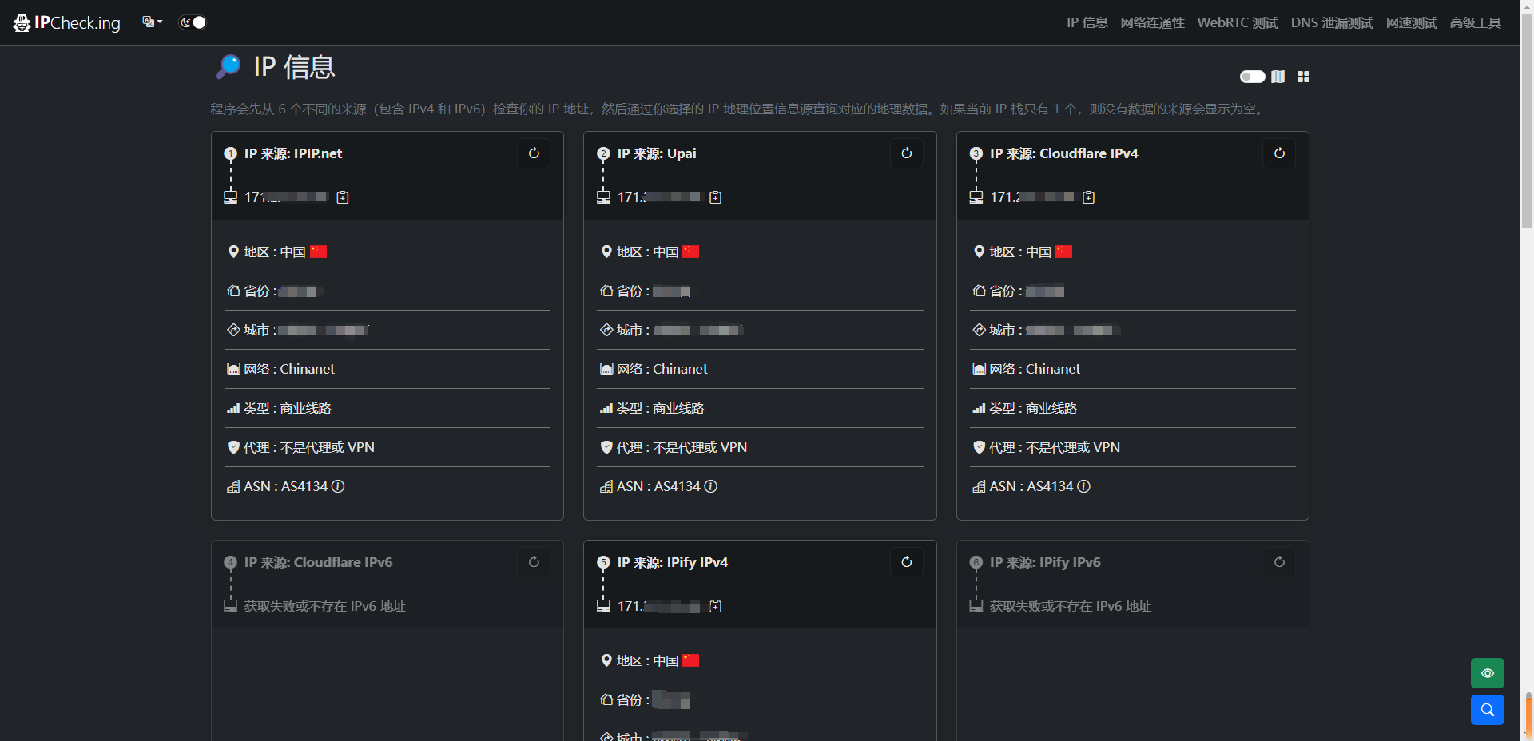
Task: Refresh the IPIP.net source card
Action: [534, 153]
